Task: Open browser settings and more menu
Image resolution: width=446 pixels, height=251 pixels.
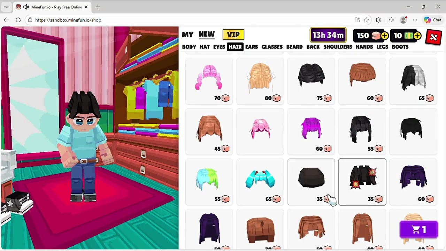Action: (415, 20)
